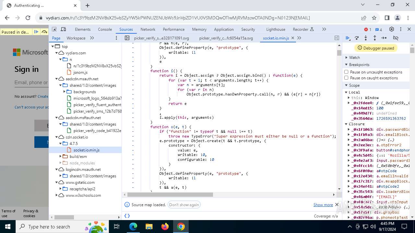Resume from the page's paused overlay

click(36, 32)
